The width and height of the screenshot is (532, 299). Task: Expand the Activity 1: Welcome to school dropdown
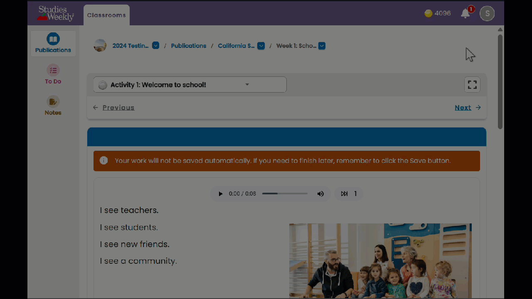tap(247, 84)
